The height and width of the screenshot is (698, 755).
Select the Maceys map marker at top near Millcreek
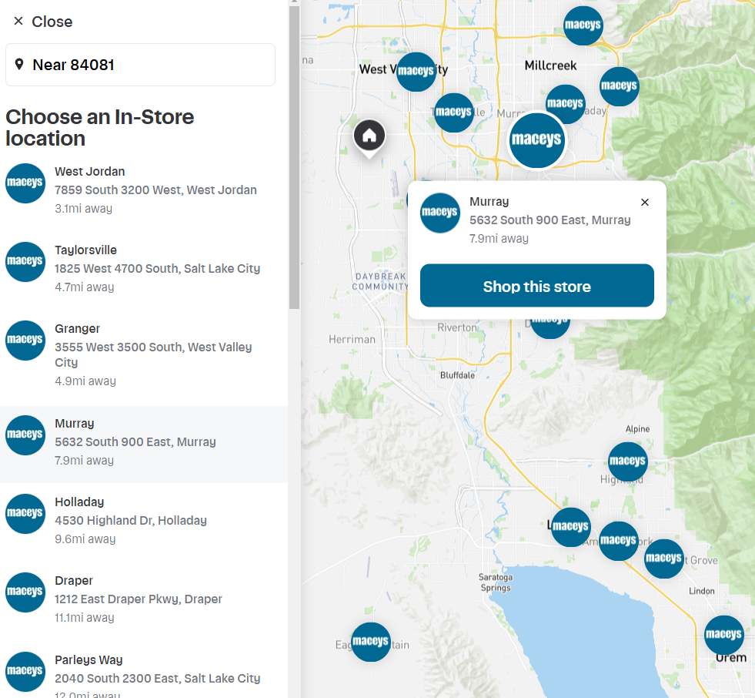[583, 25]
